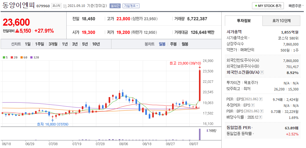Click the 52주최고 value 26,200
The image size is (306, 148).
[x=280, y=89]
